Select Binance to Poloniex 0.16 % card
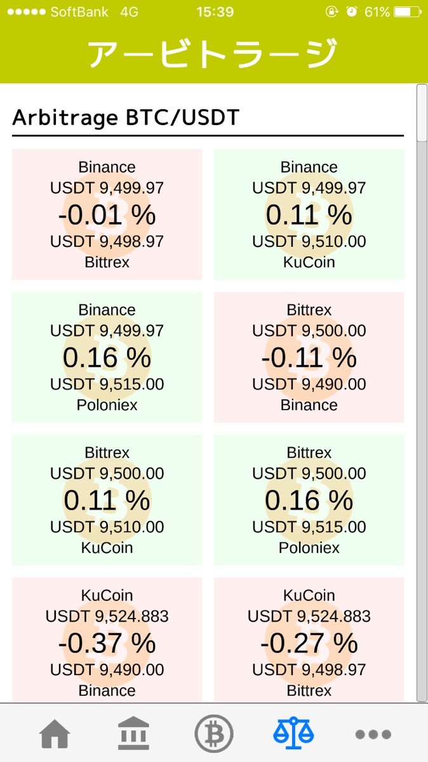Screen dimensions: 428x762 pyautogui.click(x=107, y=358)
